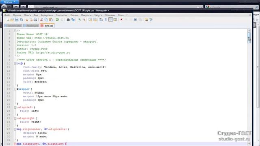
Task: Toggle synchronized vertical scrolling
Action: 90,20
